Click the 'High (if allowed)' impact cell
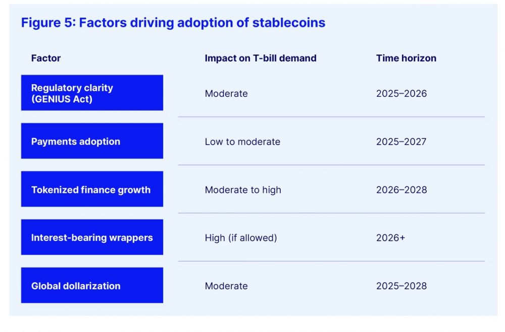The image size is (505, 332). (241, 238)
